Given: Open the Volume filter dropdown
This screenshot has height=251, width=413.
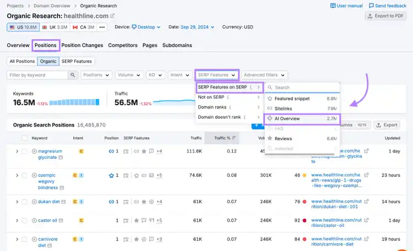Looking at the screenshot, I should (x=129, y=75).
